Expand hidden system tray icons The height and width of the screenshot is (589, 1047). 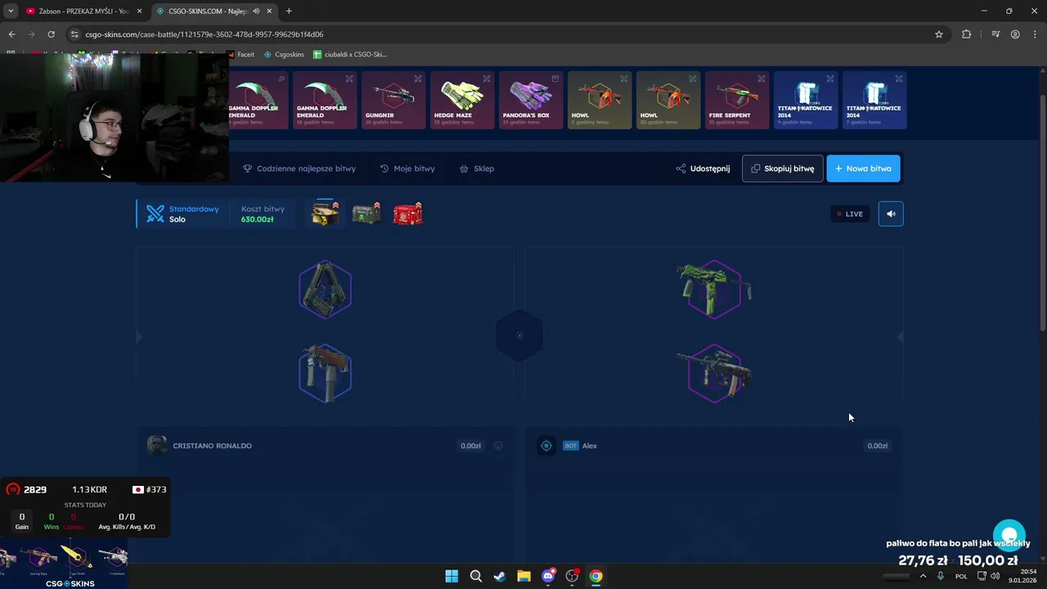point(923,576)
